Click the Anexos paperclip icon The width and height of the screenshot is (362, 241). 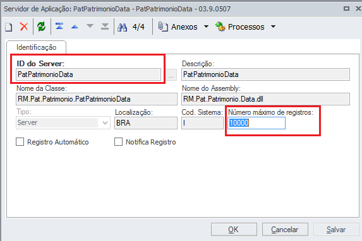pos(163,26)
